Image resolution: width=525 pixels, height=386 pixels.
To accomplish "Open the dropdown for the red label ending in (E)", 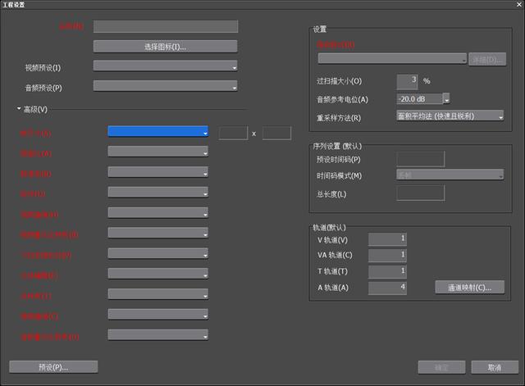I will 157,274.
